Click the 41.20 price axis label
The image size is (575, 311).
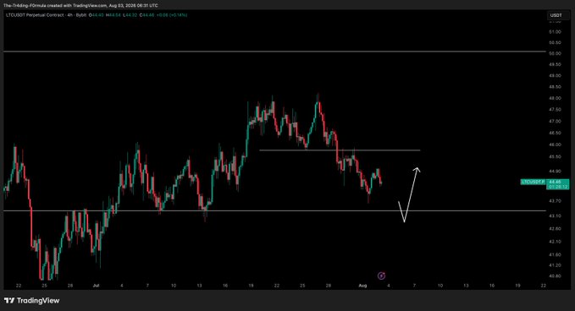pos(555,265)
